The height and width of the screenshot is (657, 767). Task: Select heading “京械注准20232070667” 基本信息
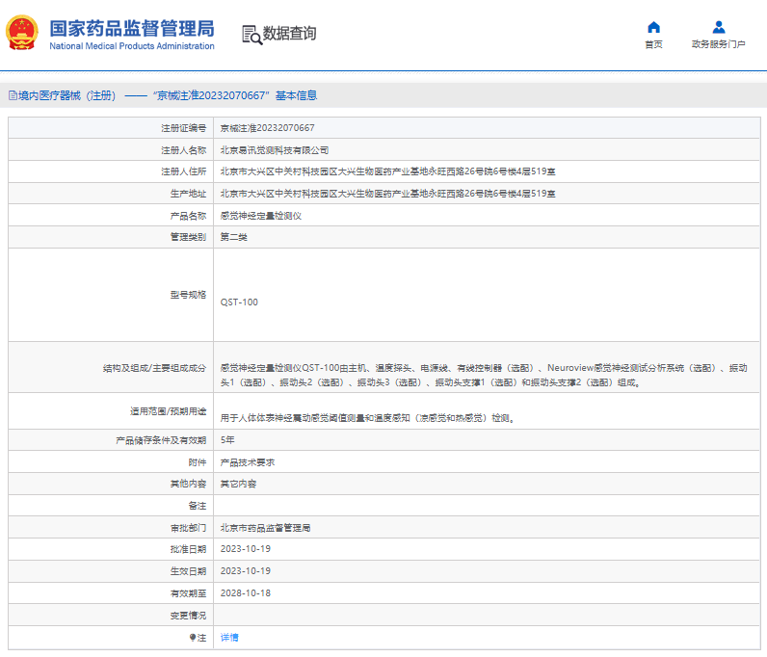(x=235, y=95)
